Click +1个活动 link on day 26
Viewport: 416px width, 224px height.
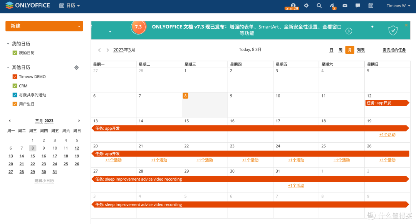click(x=387, y=160)
